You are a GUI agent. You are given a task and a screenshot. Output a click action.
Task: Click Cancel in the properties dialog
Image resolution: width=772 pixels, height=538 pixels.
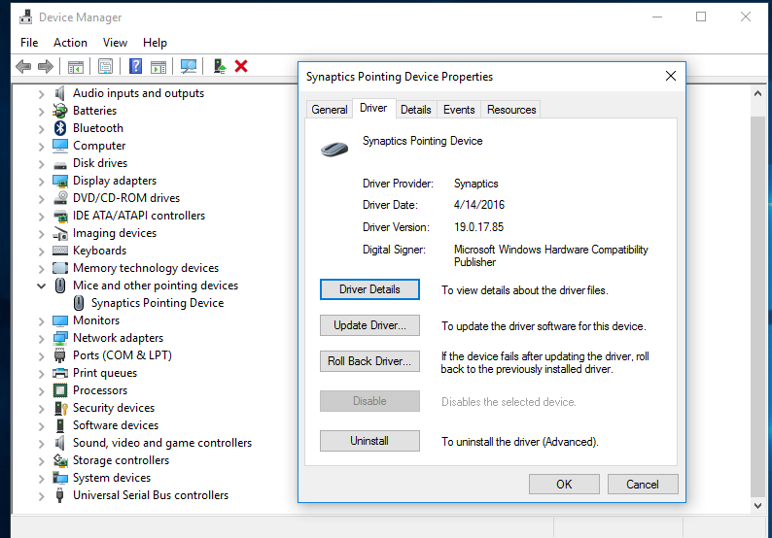pos(642,485)
